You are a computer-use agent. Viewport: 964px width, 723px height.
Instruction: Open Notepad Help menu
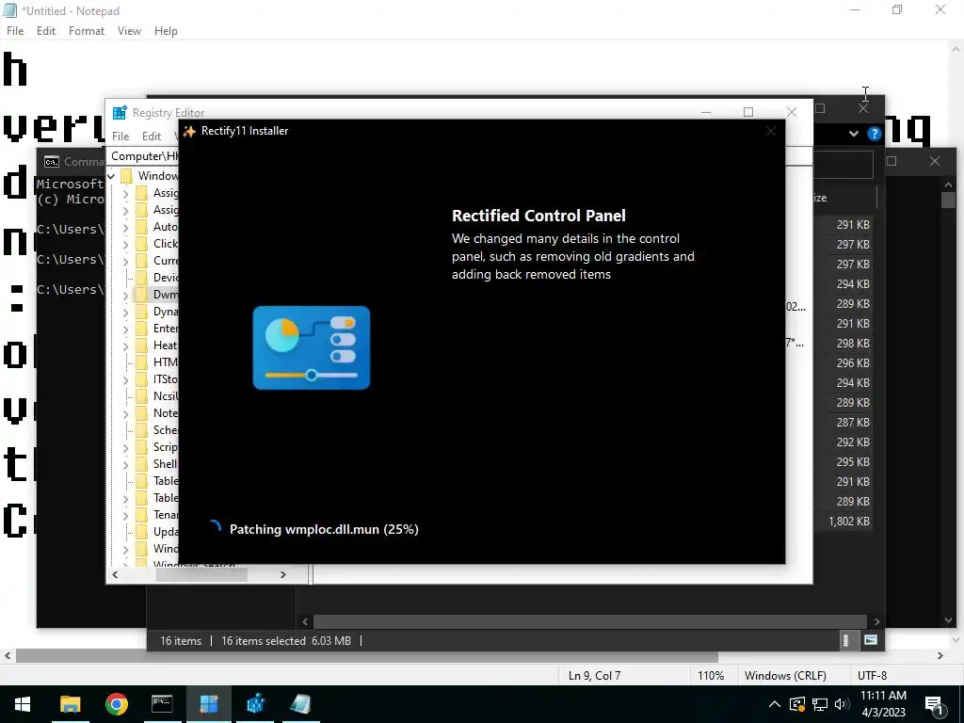(x=166, y=31)
